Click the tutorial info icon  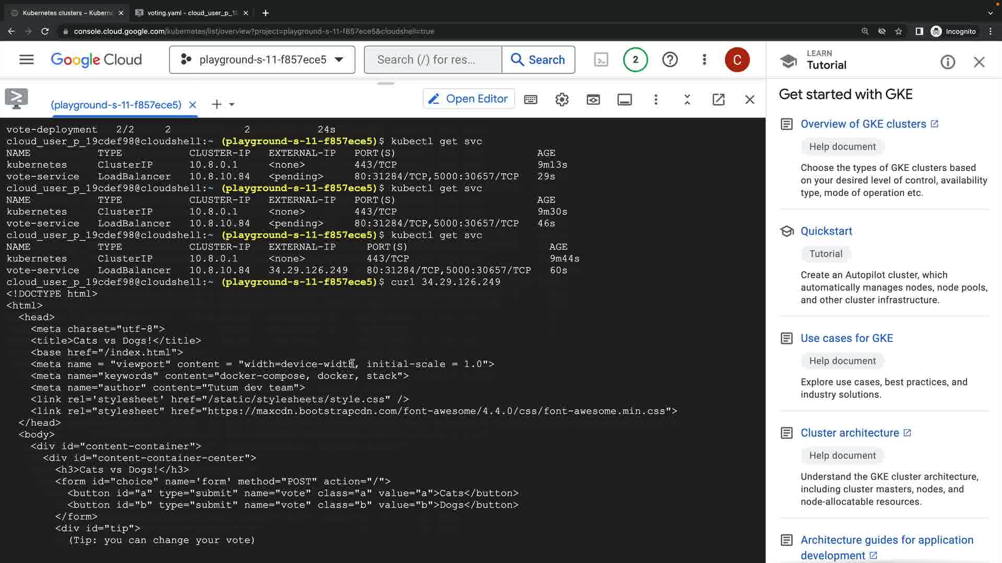pyautogui.click(x=947, y=63)
